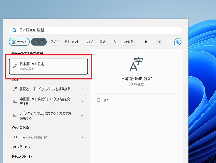This screenshot has width=216, height=163.
Task: Open 言語とキーボードのオプションを編集する result
Action: click(x=48, y=89)
